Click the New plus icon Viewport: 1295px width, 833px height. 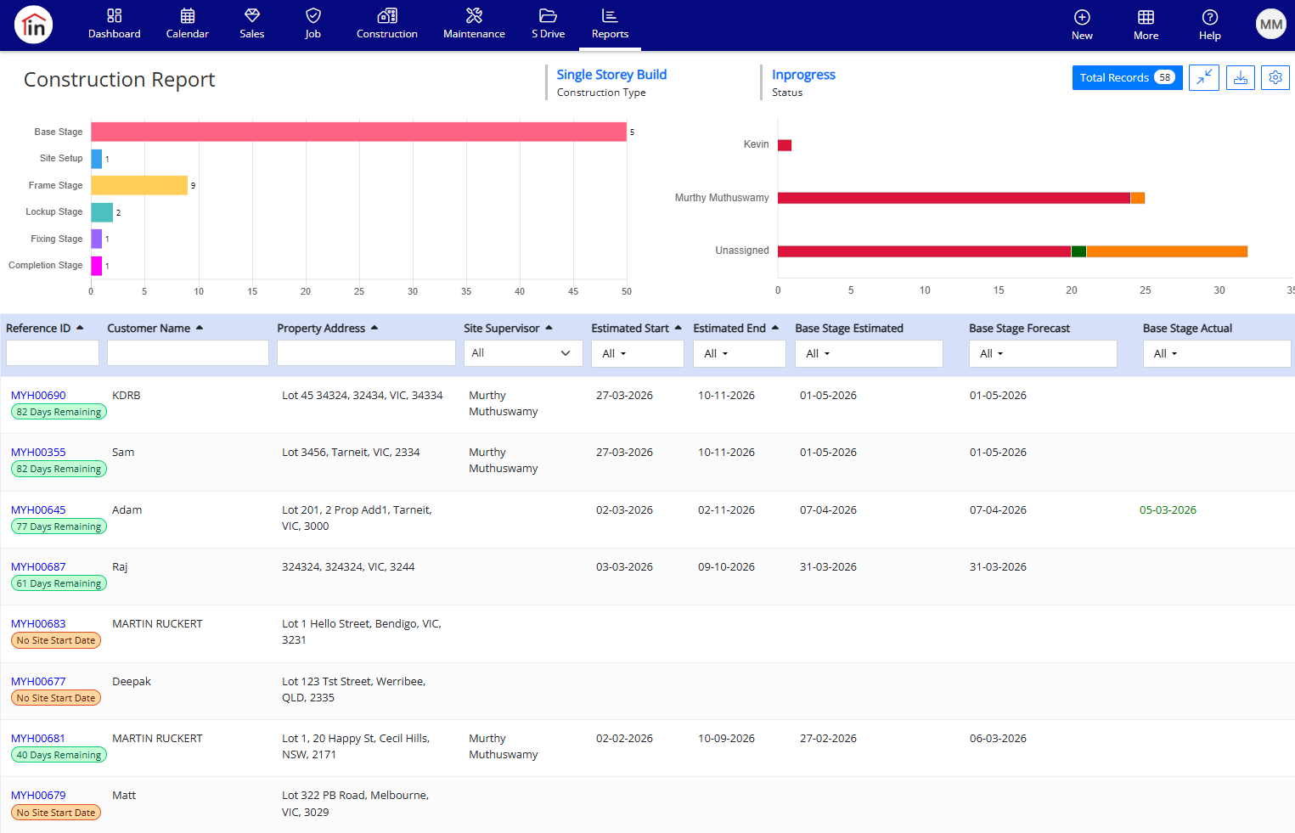click(1082, 17)
